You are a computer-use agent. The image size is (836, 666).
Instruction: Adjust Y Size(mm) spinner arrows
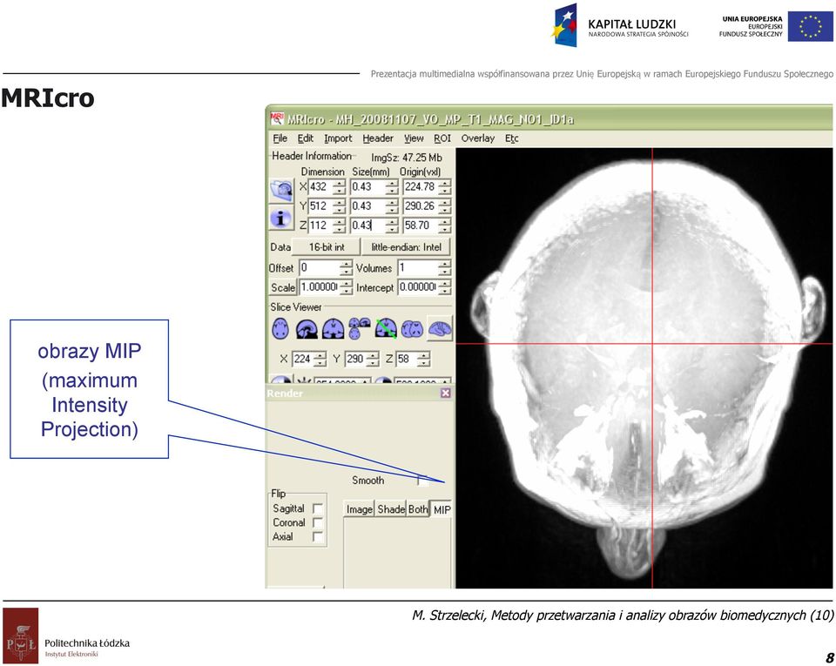point(392,206)
